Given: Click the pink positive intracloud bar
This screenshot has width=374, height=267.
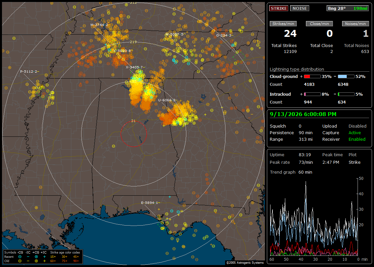Looking at the screenshot, I should (312, 94).
